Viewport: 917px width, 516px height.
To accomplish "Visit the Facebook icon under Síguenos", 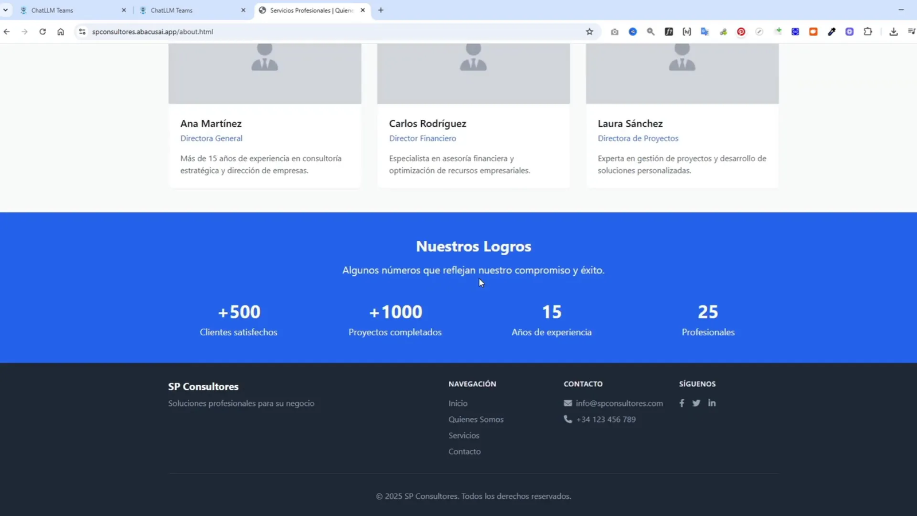I will [x=682, y=403].
